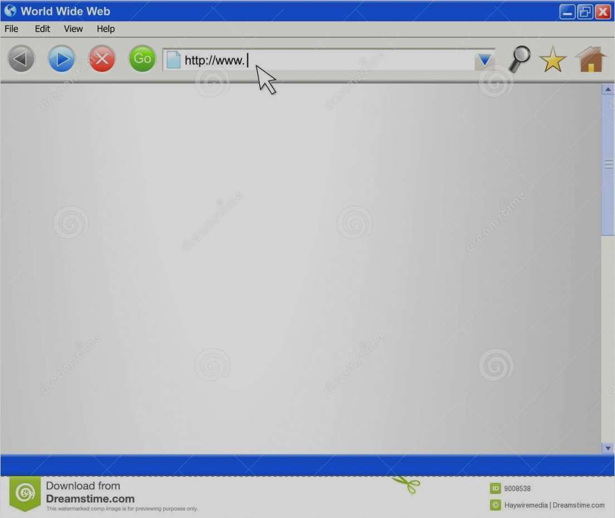
Task: Stop loading with the red X icon
Action: (101, 58)
